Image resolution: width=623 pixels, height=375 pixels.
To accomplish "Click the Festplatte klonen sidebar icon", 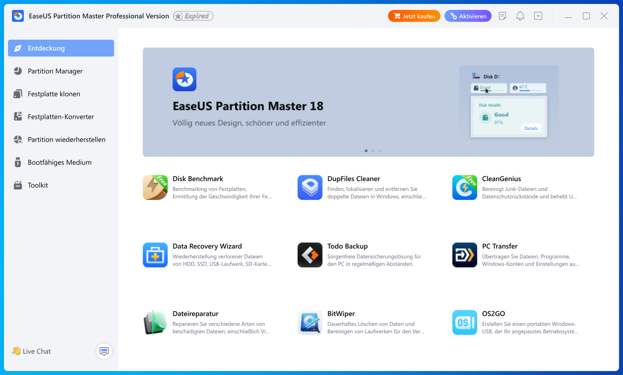I will click(x=18, y=94).
